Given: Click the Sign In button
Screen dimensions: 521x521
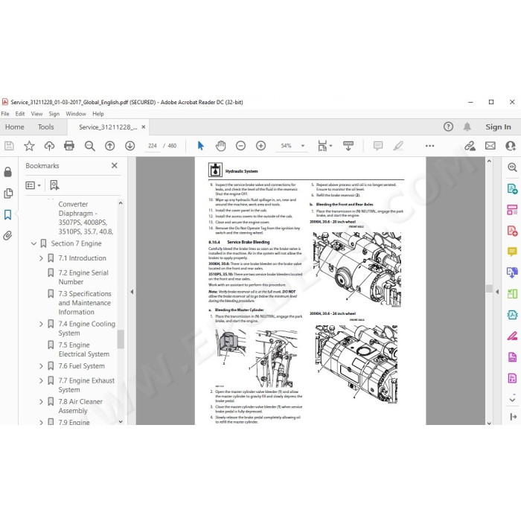Looking at the screenshot, I should 498,127.
